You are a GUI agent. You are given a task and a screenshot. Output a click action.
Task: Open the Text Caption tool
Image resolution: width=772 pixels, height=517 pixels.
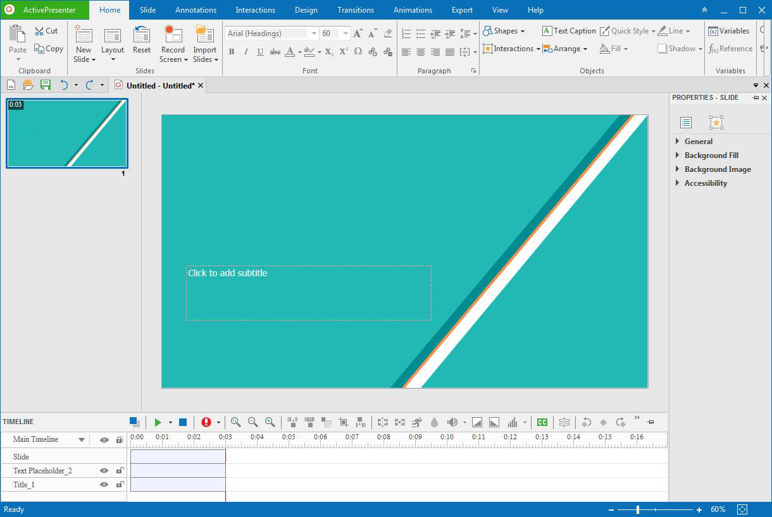[x=569, y=31]
